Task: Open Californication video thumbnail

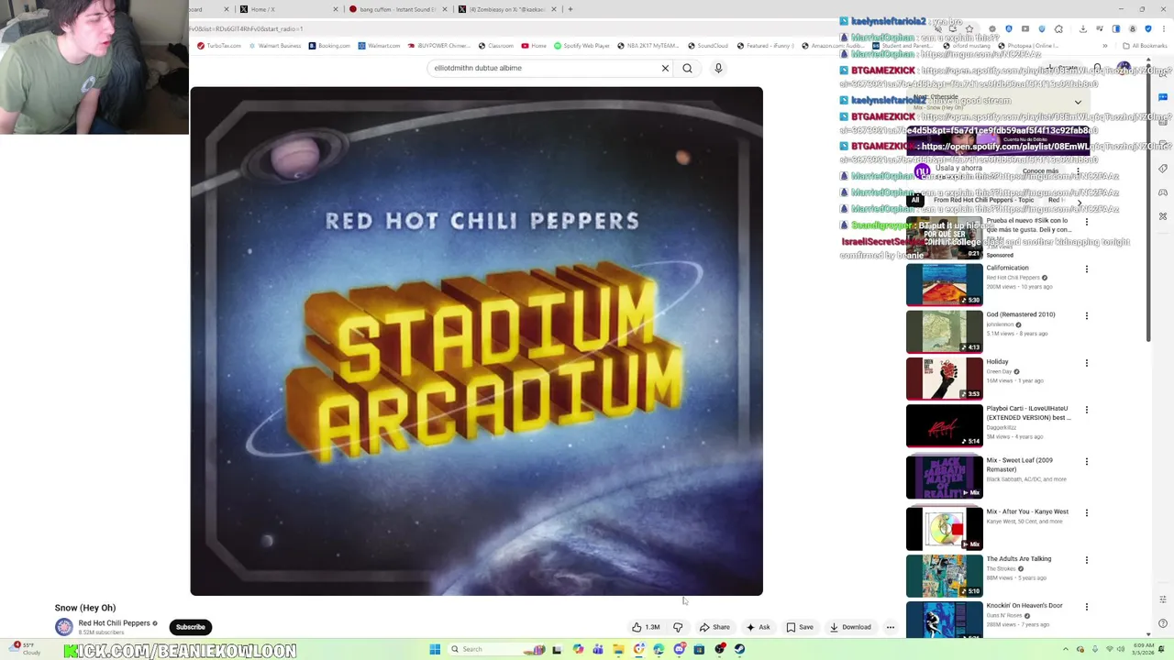Action: coord(944,284)
